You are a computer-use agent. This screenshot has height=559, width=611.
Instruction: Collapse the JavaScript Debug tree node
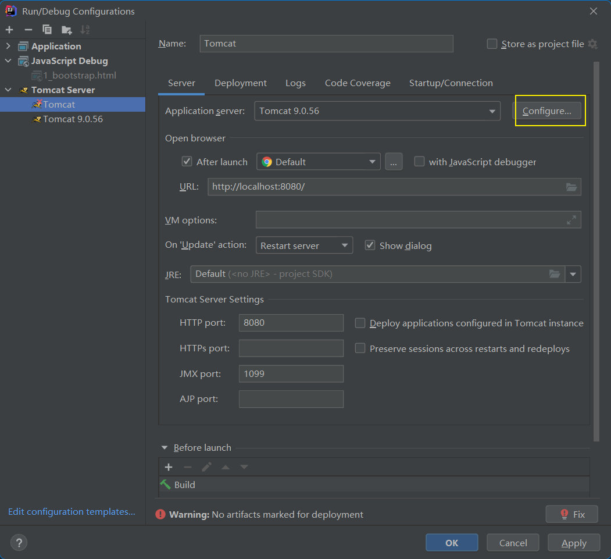click(8, 61)
